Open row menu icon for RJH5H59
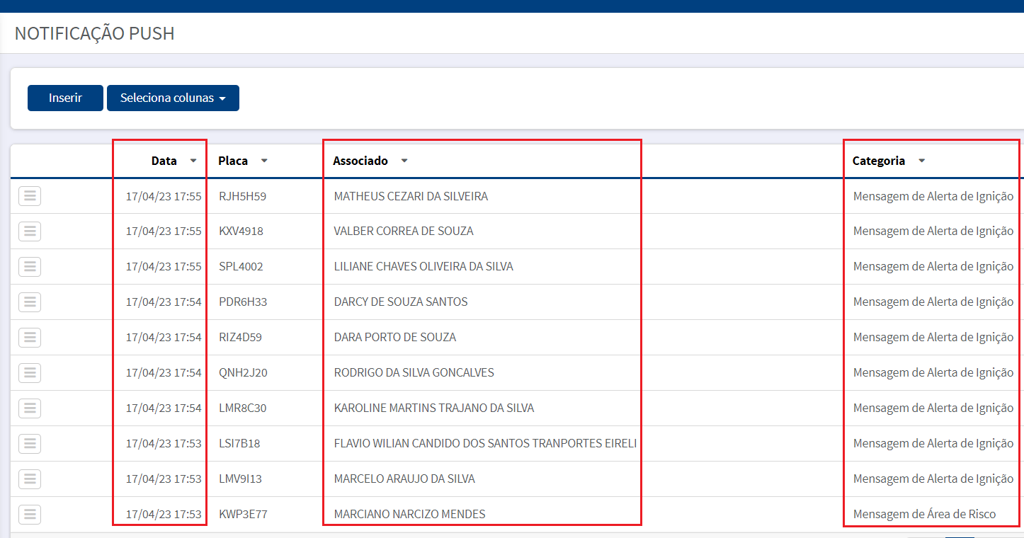The image size is (1024, 538). pyautogui.click(x=30, y=196)
